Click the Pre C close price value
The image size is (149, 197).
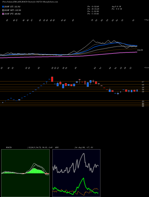[x=94, y=14]
